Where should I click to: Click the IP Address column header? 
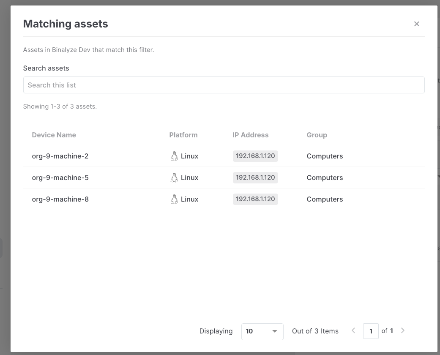click(251, 135)
